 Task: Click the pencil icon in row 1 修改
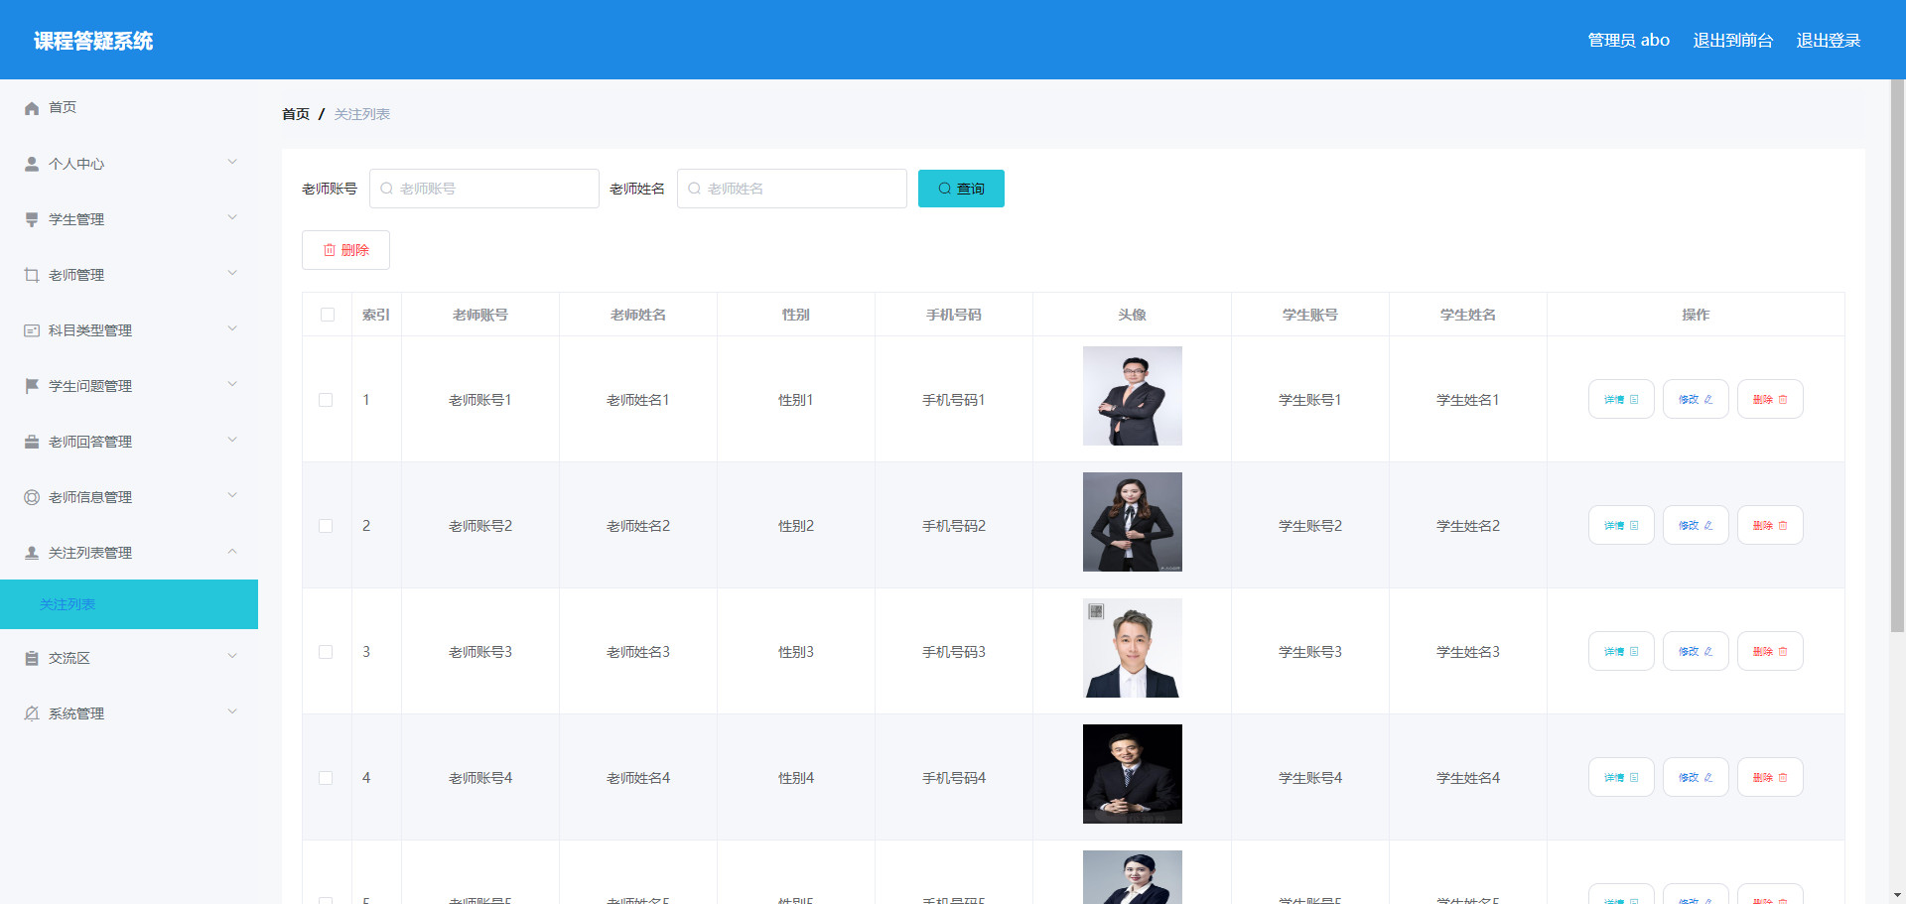pyautogui.click(x=1708, y=400)
